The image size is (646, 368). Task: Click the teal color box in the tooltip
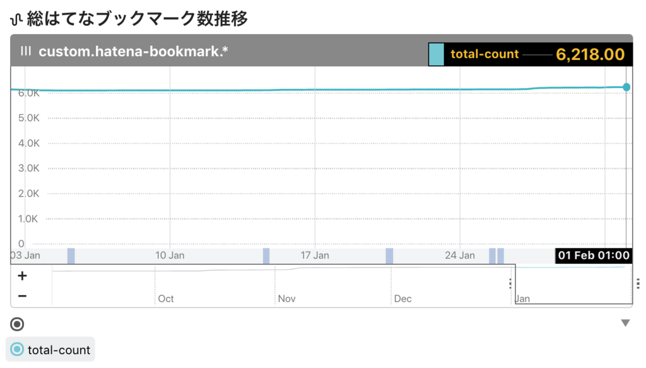[437, 54]
